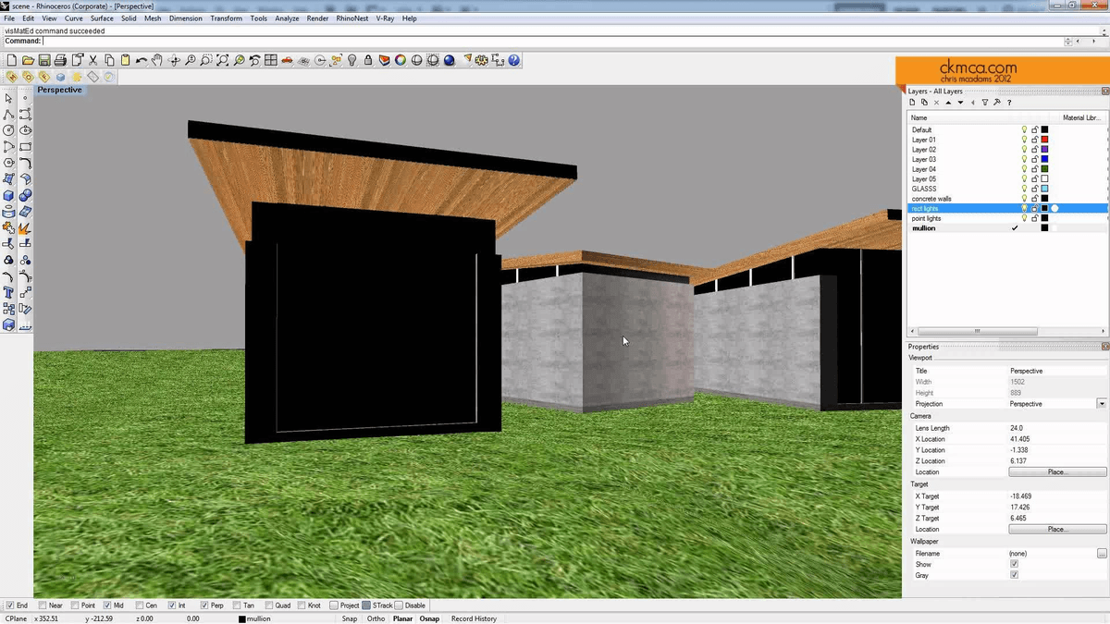Screen dimensions: 1110x624
Task: Open the Transform menu
Action: pyautogui.click(x=226, y=18)
